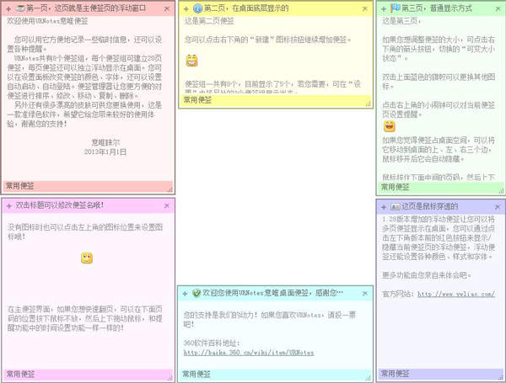Click the picture icon in 这页是鼠标穿透的 title

click(396, 207)
